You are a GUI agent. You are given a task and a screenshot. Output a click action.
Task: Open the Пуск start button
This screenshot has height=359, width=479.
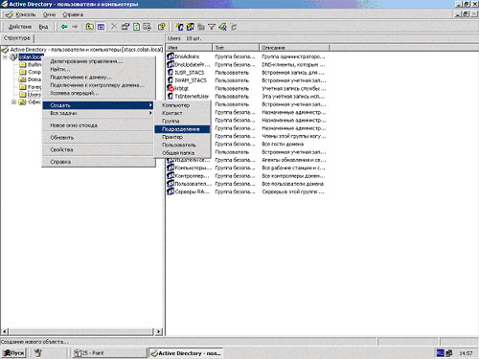coord(13,353)
